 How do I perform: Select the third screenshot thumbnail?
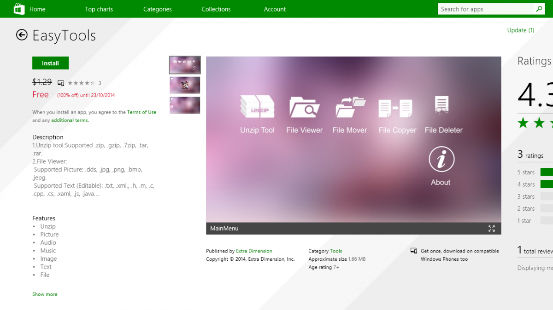click(x=185, y=105)
